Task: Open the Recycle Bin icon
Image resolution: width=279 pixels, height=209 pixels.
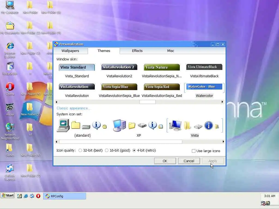Action: click(10, 68)
